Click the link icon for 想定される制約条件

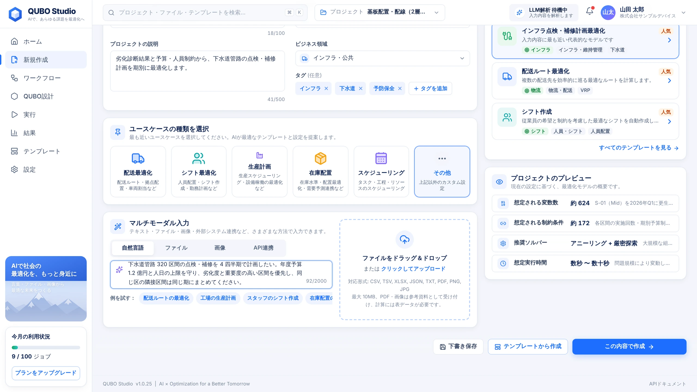[503, 223]
